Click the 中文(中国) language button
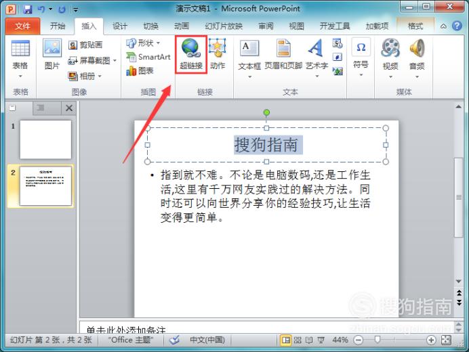 click(x=207, y=340)
